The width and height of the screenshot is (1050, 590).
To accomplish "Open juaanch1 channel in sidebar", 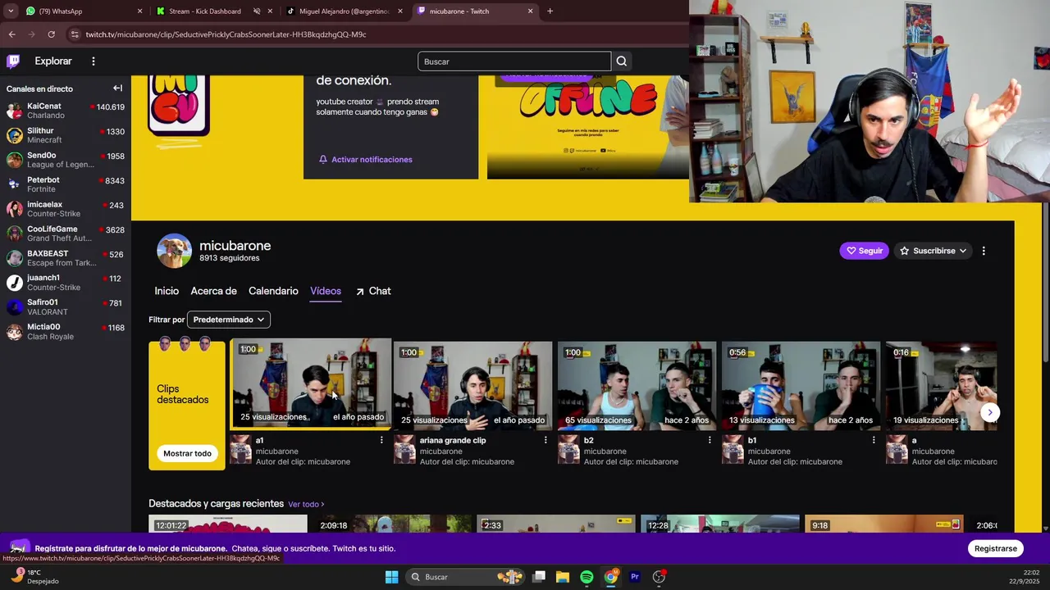I will click(66, 283).
